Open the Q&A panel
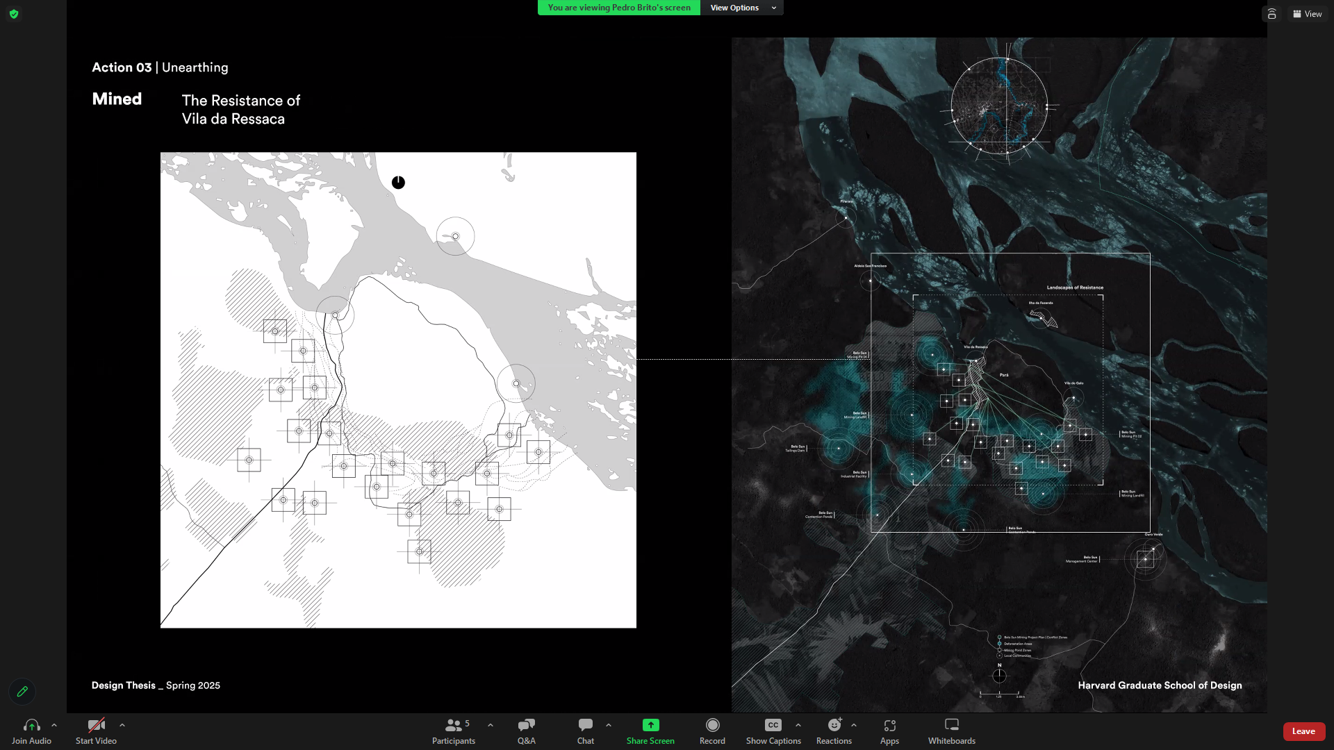This screenshot has height=750, width=1334. (x=526, y=731)
